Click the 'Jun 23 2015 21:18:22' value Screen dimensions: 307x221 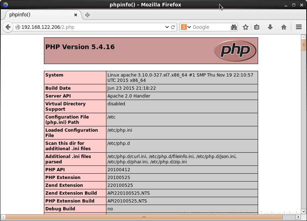131,88
